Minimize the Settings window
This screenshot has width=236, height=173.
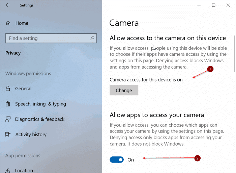coord(199,5)
